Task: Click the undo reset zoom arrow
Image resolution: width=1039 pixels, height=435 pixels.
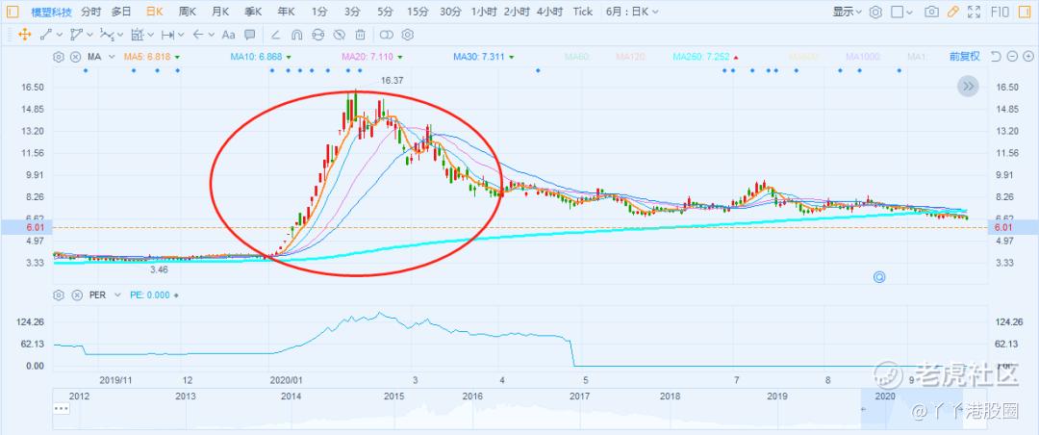Action: pyautogui.click(x=996, y=57)
